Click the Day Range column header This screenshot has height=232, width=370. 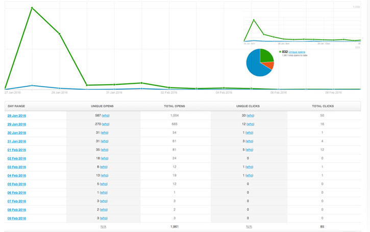[x=16, y=106]
